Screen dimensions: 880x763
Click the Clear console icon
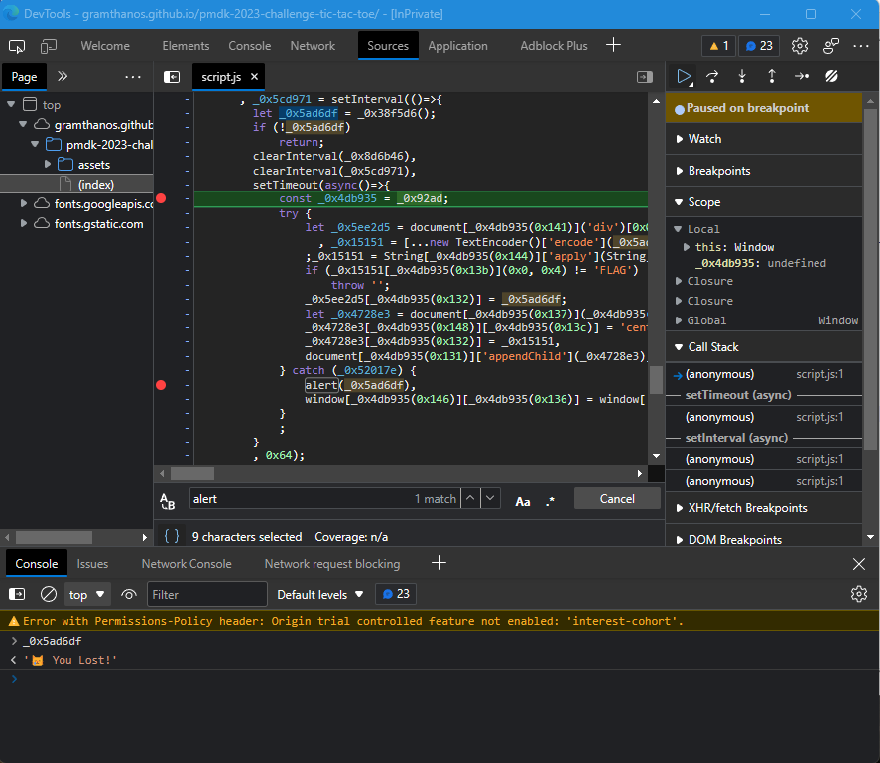[x=48, y=594]
